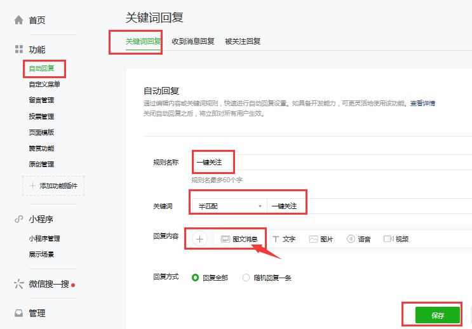Click the green 保存 button

point(437,315)
